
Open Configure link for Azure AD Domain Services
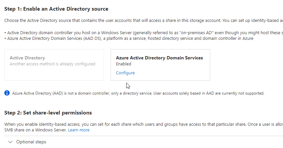point(125,73)
